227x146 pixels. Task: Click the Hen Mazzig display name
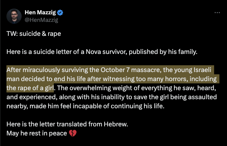40,12
